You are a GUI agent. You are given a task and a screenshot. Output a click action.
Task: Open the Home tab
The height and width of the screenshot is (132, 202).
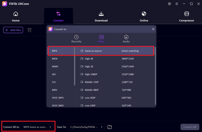coord(16,16)
